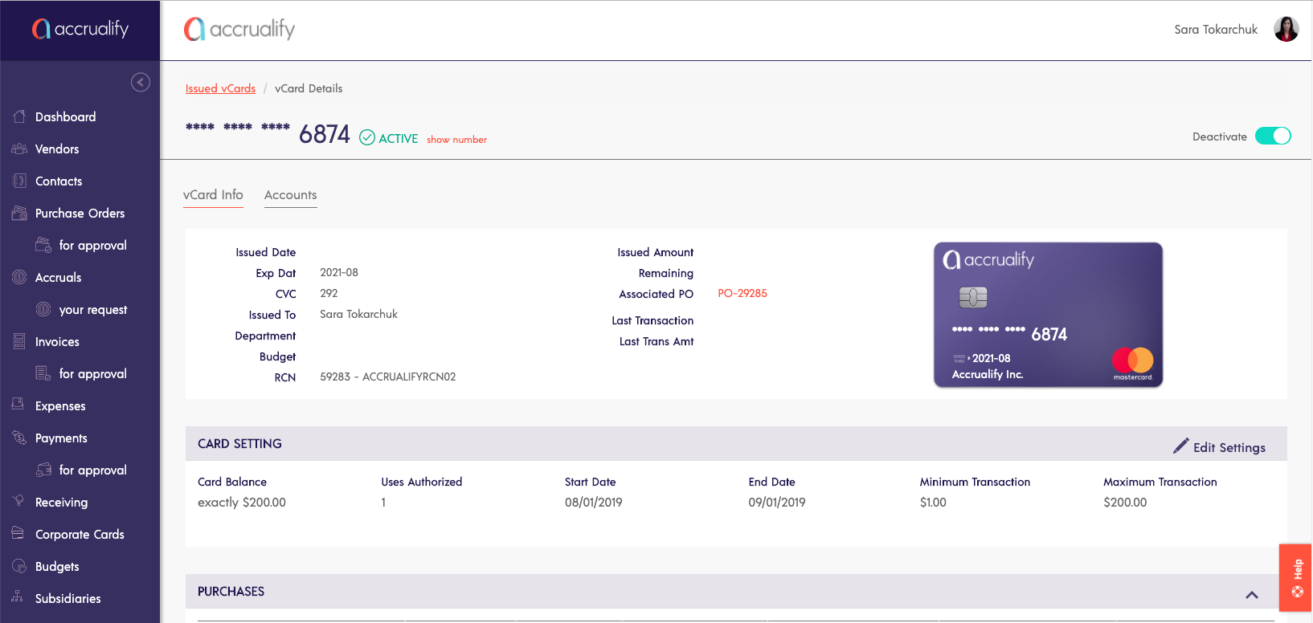1313x623 pixels.
Task: Click show number link
Action: click(456, 140)
